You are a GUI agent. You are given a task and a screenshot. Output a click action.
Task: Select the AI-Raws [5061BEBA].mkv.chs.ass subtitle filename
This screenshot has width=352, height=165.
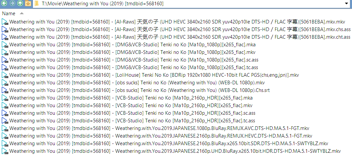click(x=180, y=29)
